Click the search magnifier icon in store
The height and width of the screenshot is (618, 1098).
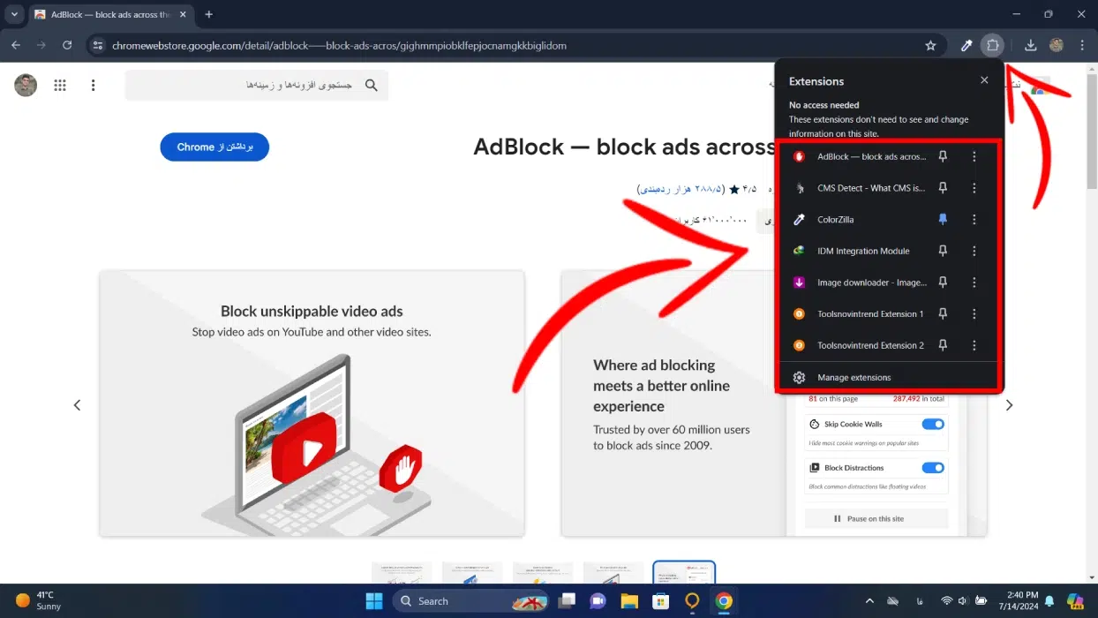(x=372, y=86)
